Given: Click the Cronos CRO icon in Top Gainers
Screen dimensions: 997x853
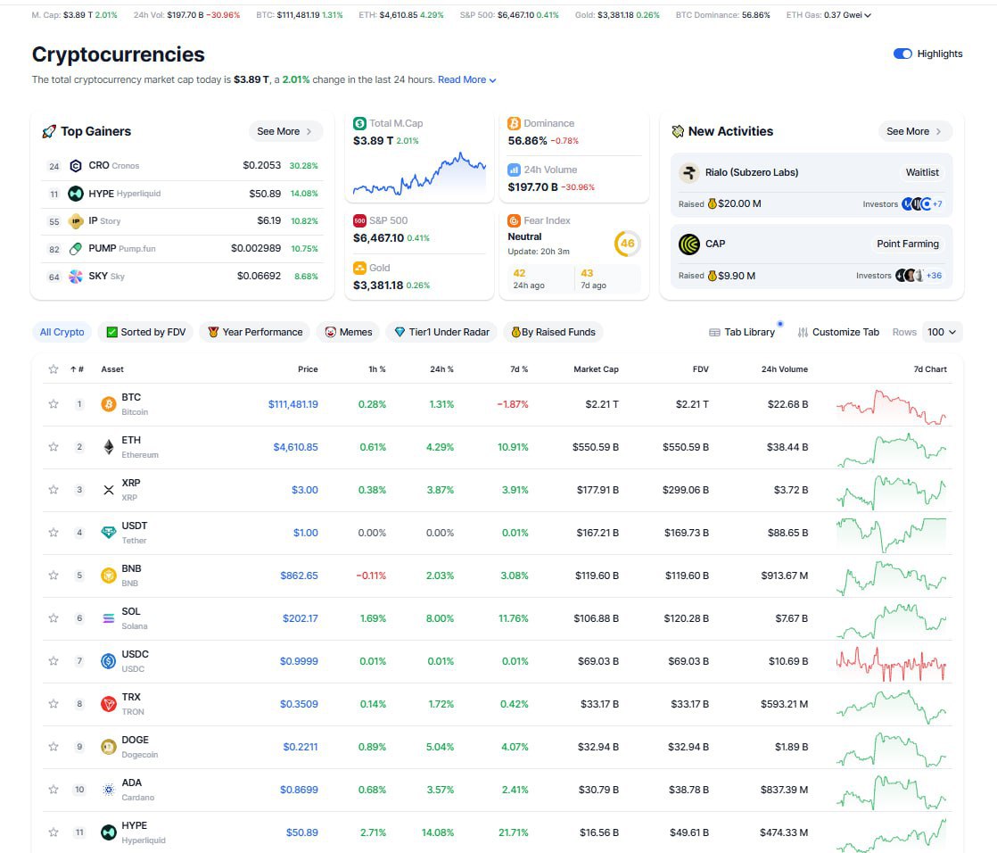Looking at the screenshot, I should (76, 165).
